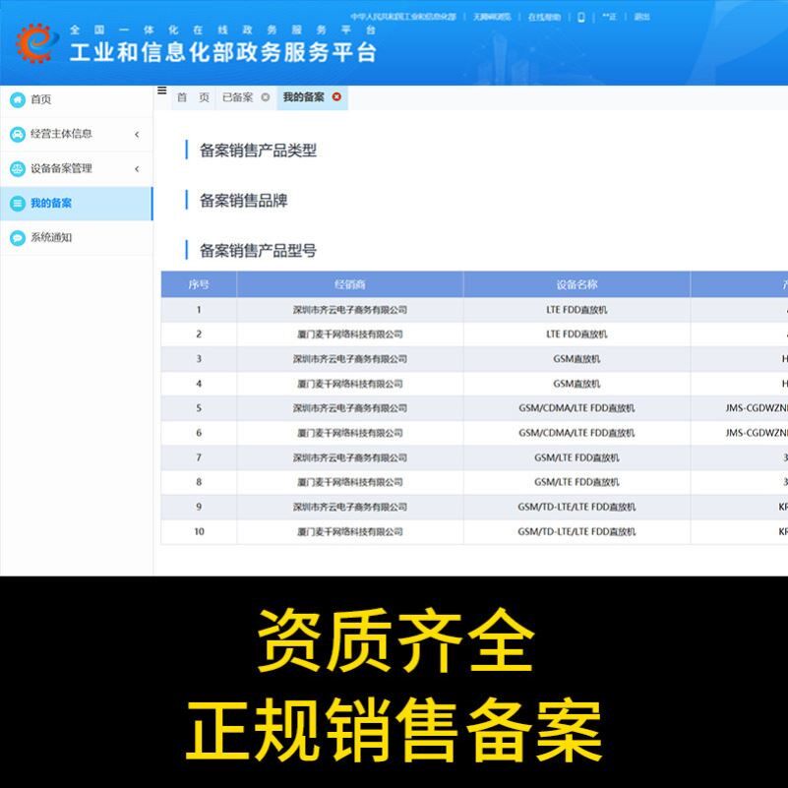Screen dimensions: 788x788
Task: Click the 设备名称 column header
Action: tap(576, 284)
